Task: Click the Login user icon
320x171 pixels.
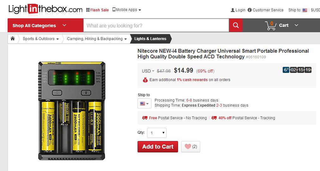Action: 232,10
